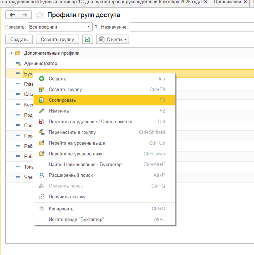Go forward with the right arrow button

25,15
